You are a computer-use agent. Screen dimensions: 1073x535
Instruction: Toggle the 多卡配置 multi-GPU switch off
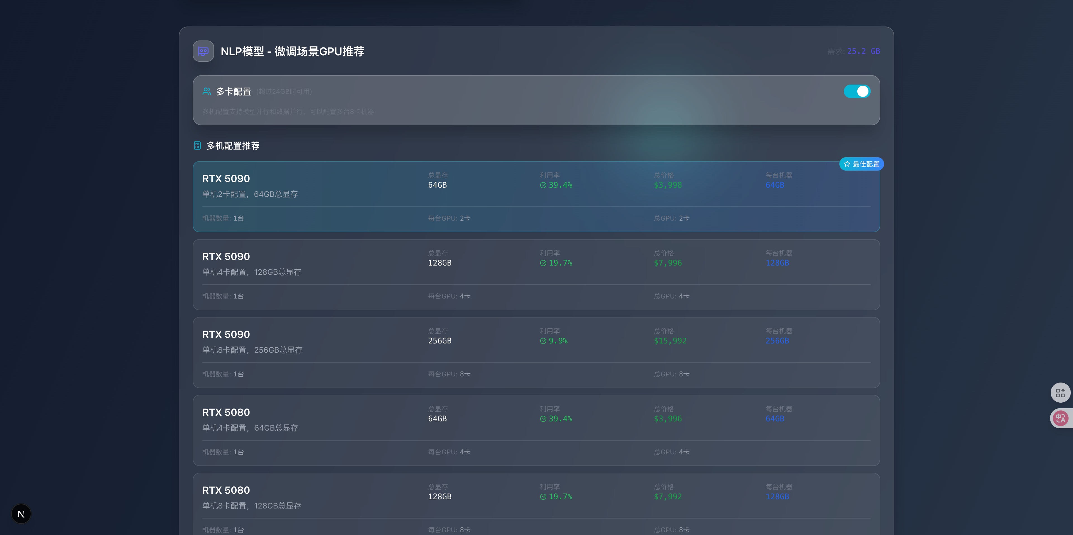pos(857,91)
